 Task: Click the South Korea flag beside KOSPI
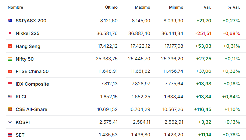(x=10, y=122)
